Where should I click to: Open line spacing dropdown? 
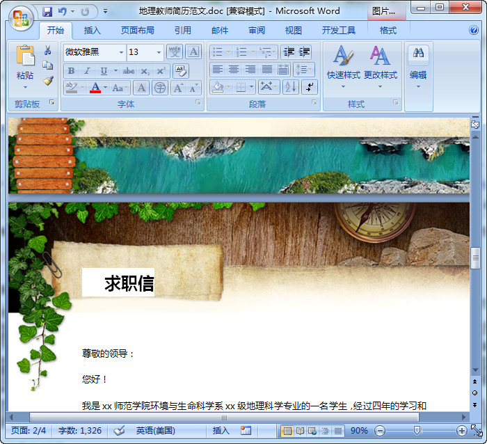(304, 70)
